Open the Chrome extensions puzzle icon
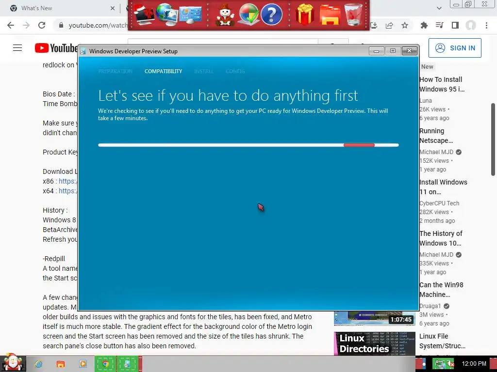Viewport: 497px width, 372px height. tap(424, 25)
